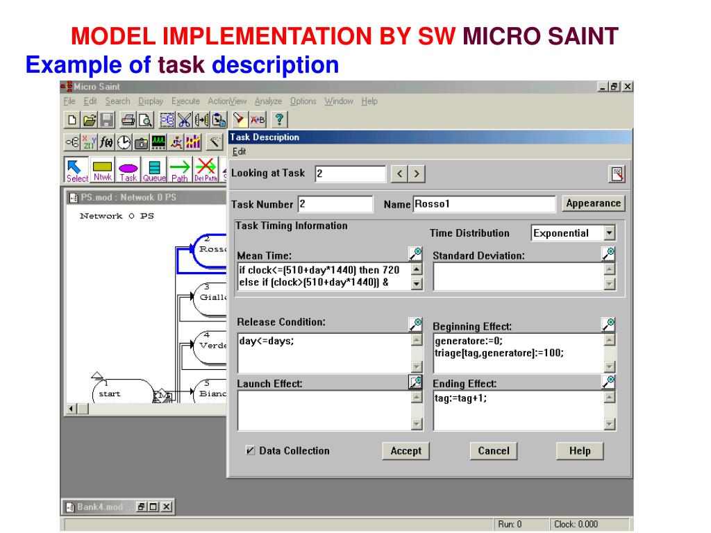Click the Help button in dialog
This screenshot has width=711, height=533.
pyautogui.click(x=580, y=451)
